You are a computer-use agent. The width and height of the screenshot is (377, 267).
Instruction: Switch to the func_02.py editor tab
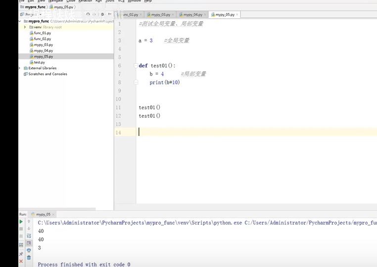130,15
